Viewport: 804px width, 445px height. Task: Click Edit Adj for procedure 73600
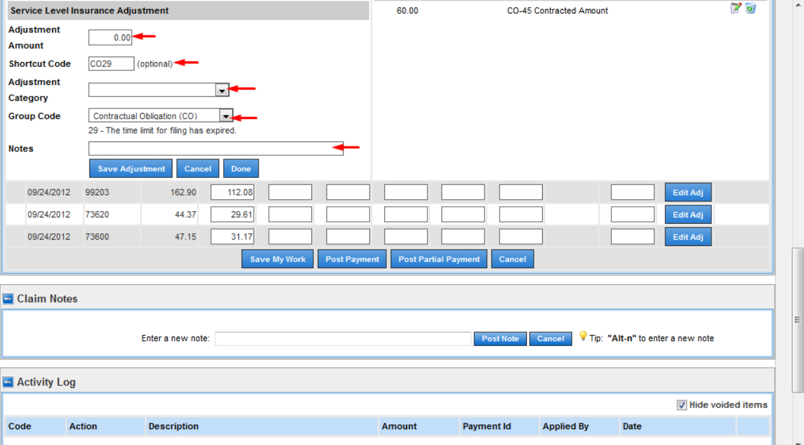[688, 237]
